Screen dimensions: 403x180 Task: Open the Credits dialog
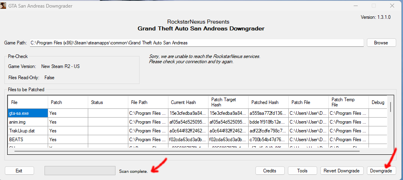[270, 171]
